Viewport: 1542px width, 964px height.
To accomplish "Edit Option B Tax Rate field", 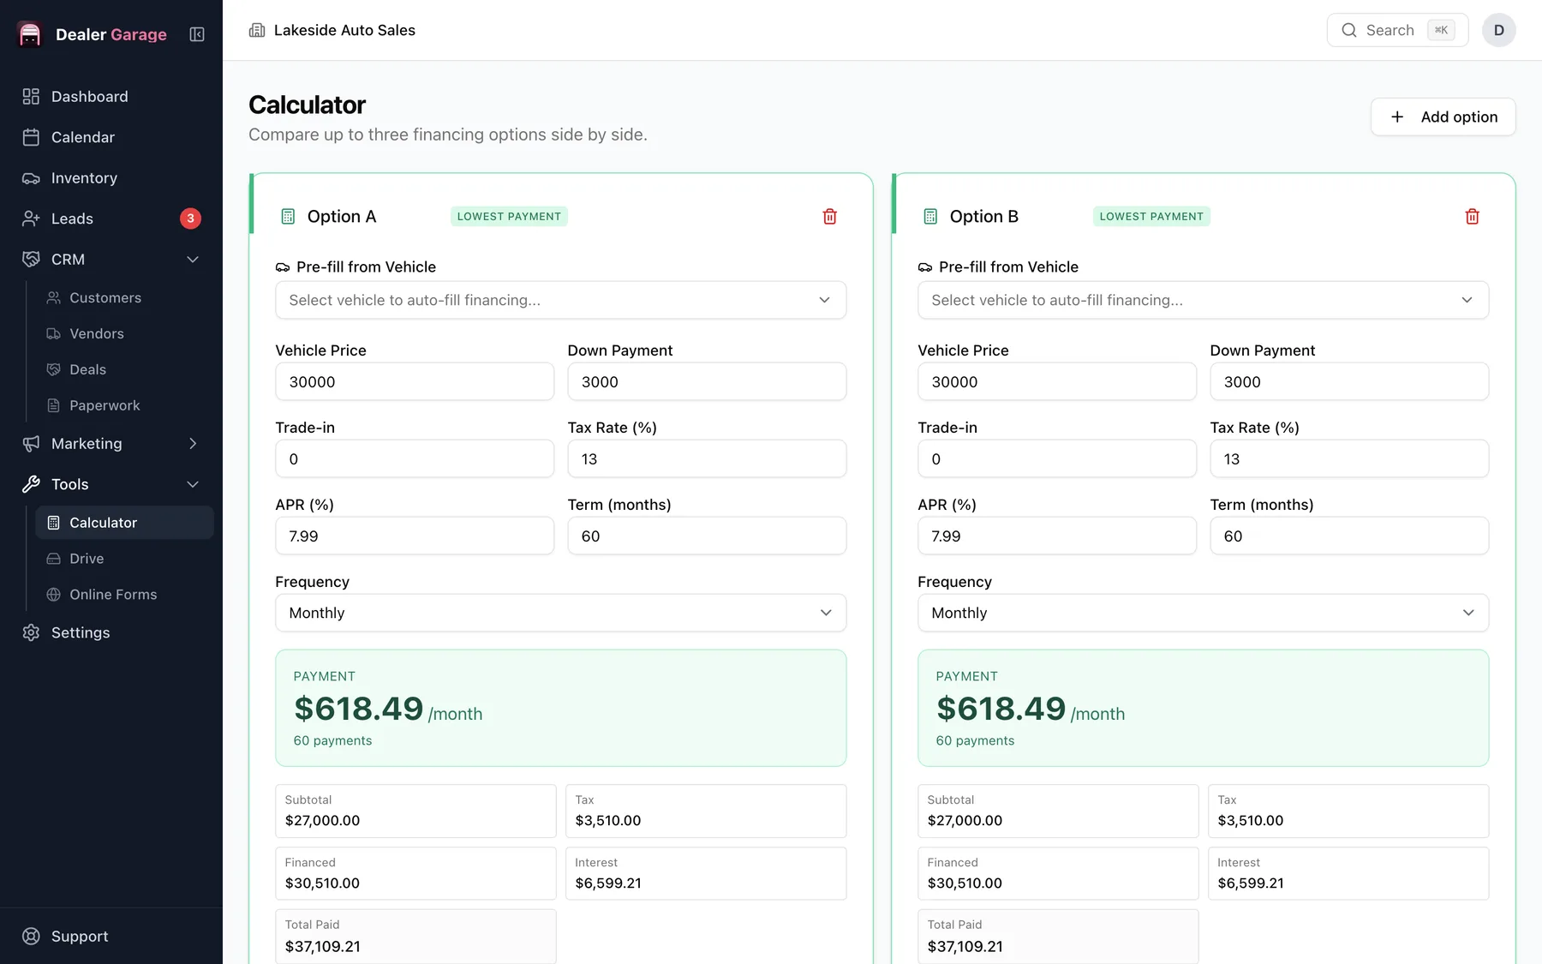I will pos(1349,458).
